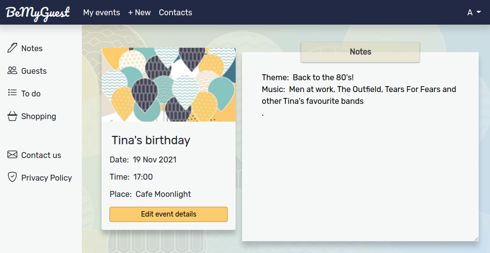Click the Time: 17:00 text

coord(131,177)
